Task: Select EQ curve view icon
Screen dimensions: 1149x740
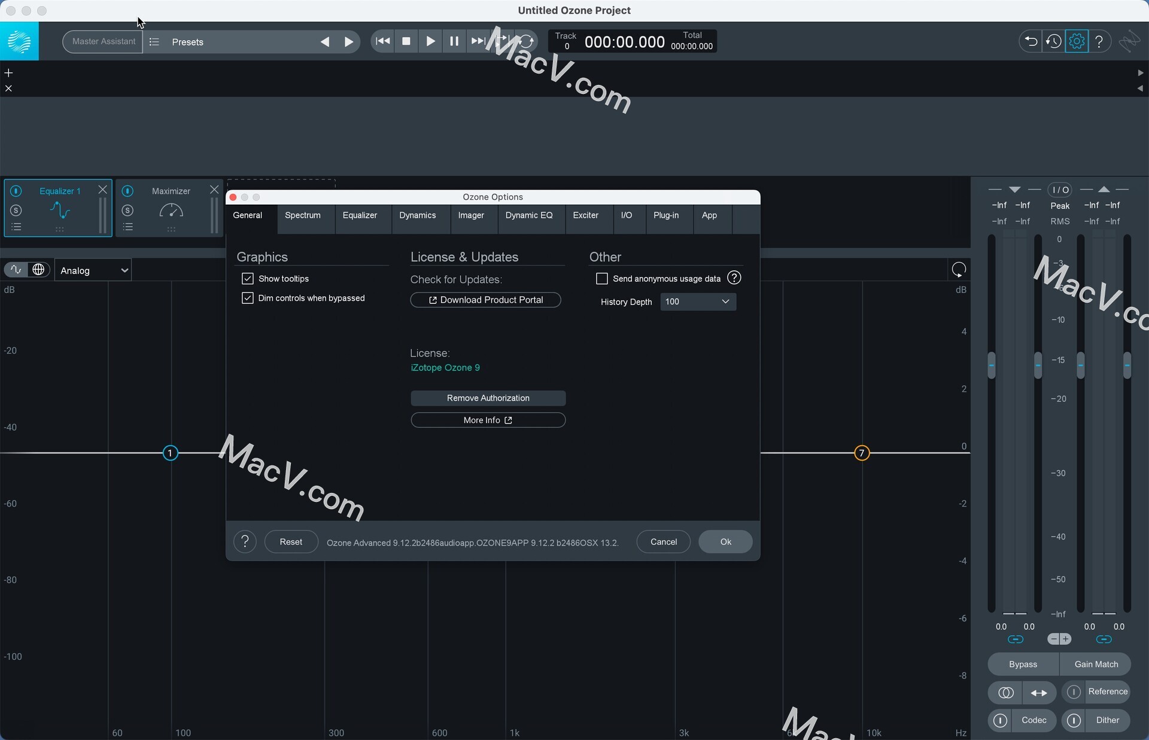Action: pyautogui.click(x=16, y=270)
